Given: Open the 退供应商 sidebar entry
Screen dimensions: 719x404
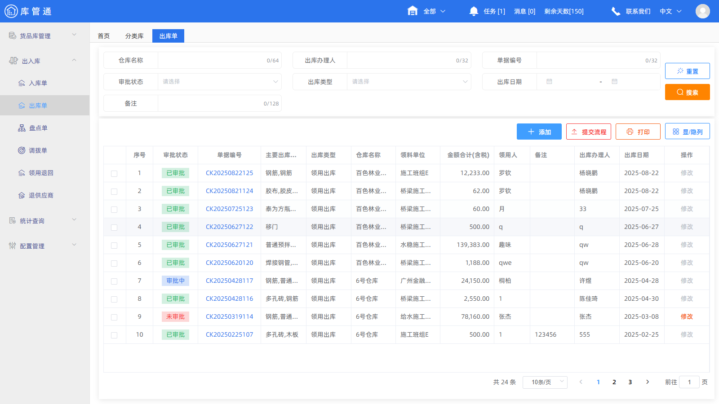Looking at the screenshot, I should coord(39,195).
